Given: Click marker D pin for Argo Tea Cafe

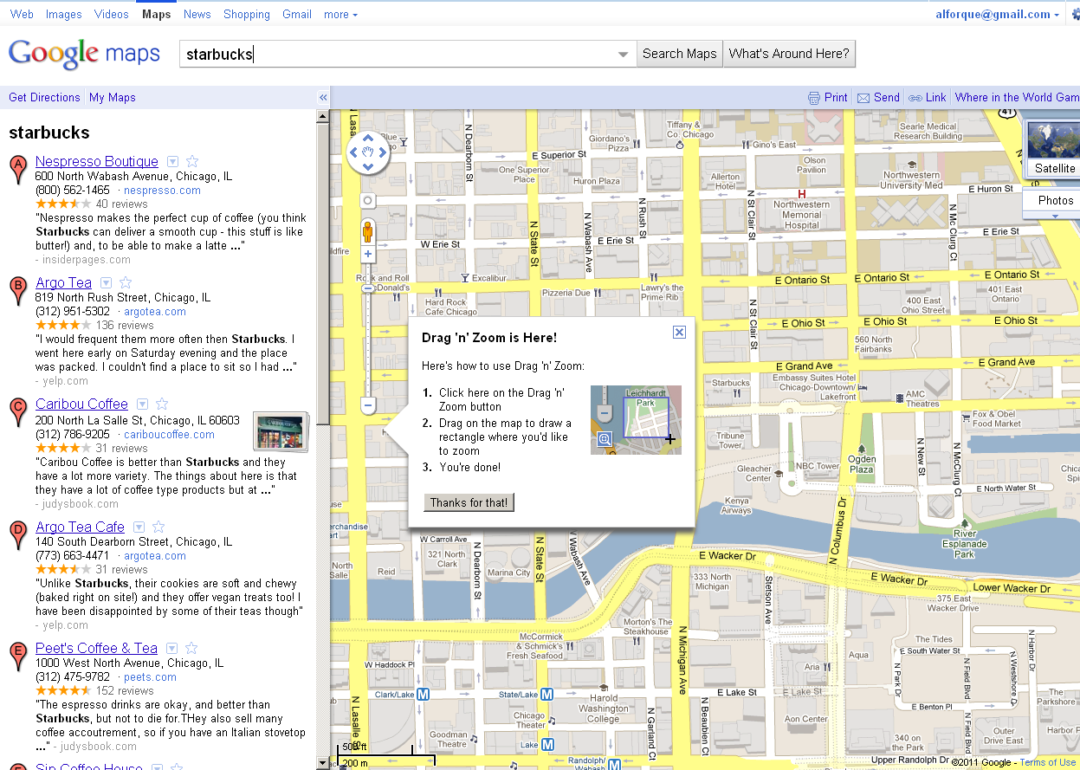Looking at the screenshot, I should click(17, 535).
